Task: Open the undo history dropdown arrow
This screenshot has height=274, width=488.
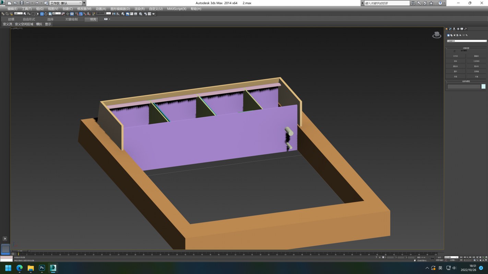Action: [x=32, y=3]
